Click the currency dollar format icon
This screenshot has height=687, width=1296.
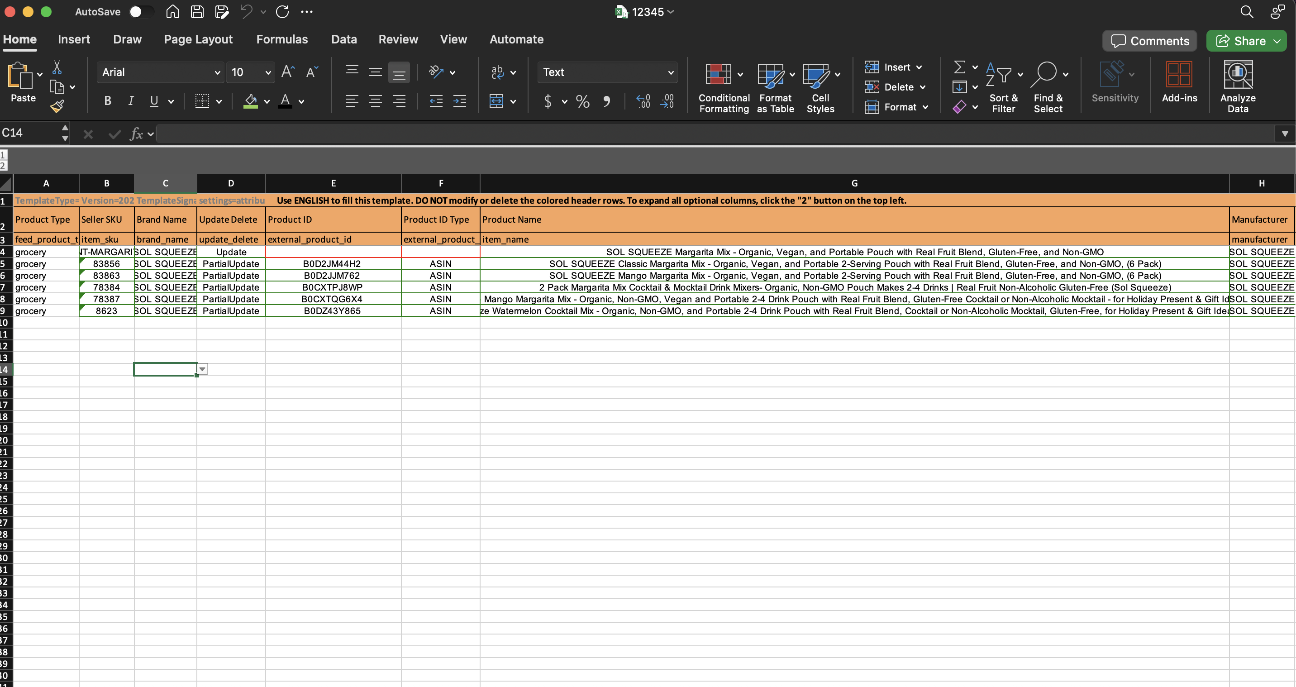(x=548, y=101)
